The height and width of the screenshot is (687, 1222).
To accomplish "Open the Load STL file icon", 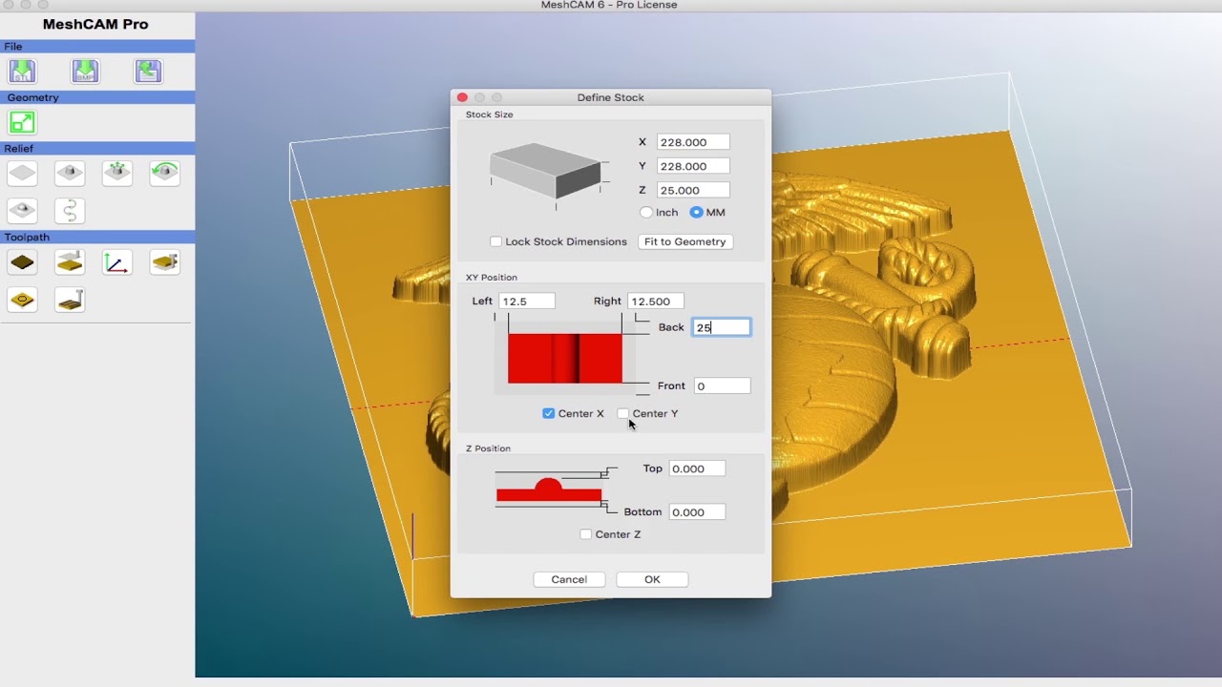I will point(22,72).
